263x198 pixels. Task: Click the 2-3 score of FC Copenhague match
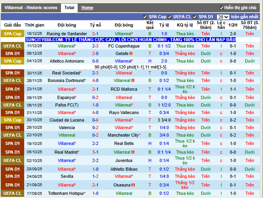(95, 46)
